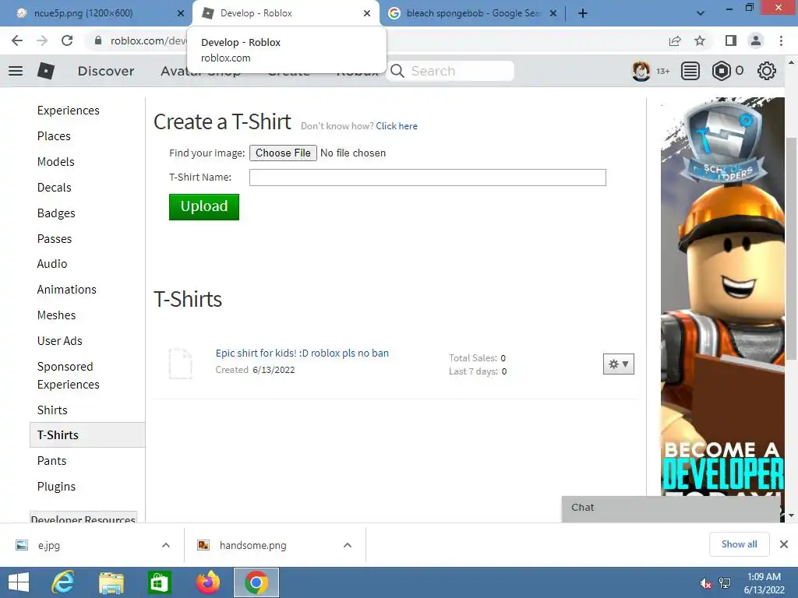Open the user avatar profile icon
798x598 pixels.
641,71
